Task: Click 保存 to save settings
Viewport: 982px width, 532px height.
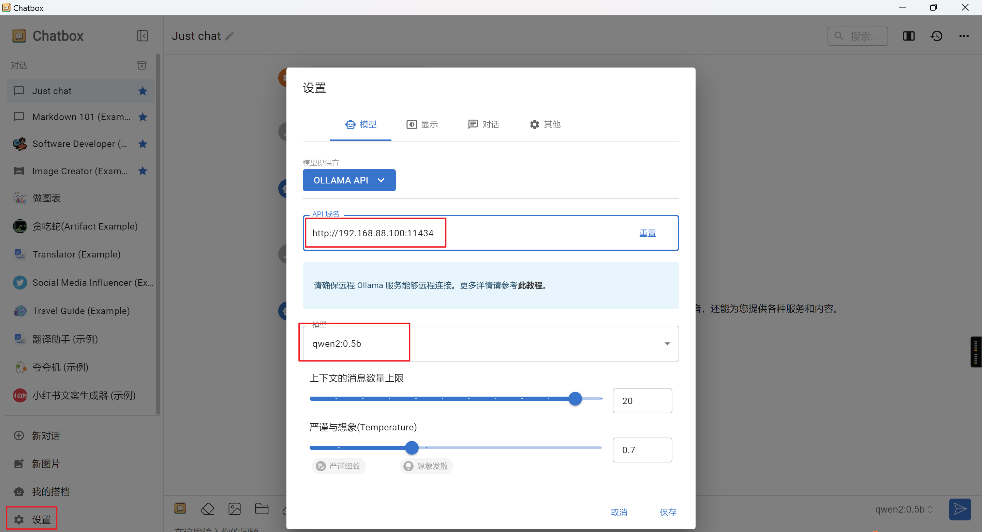Action: click(668, 512)
